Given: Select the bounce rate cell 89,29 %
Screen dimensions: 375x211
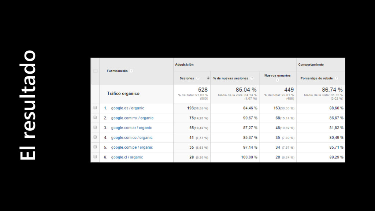Looking at the screenshot, I should [336, 157].
